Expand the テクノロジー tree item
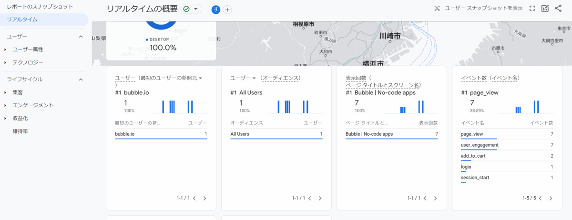The width and height of the screenshot is (572, 220). [5, 62]
